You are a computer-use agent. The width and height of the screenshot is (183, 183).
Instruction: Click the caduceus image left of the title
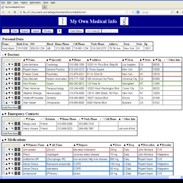tap(63, 21)
